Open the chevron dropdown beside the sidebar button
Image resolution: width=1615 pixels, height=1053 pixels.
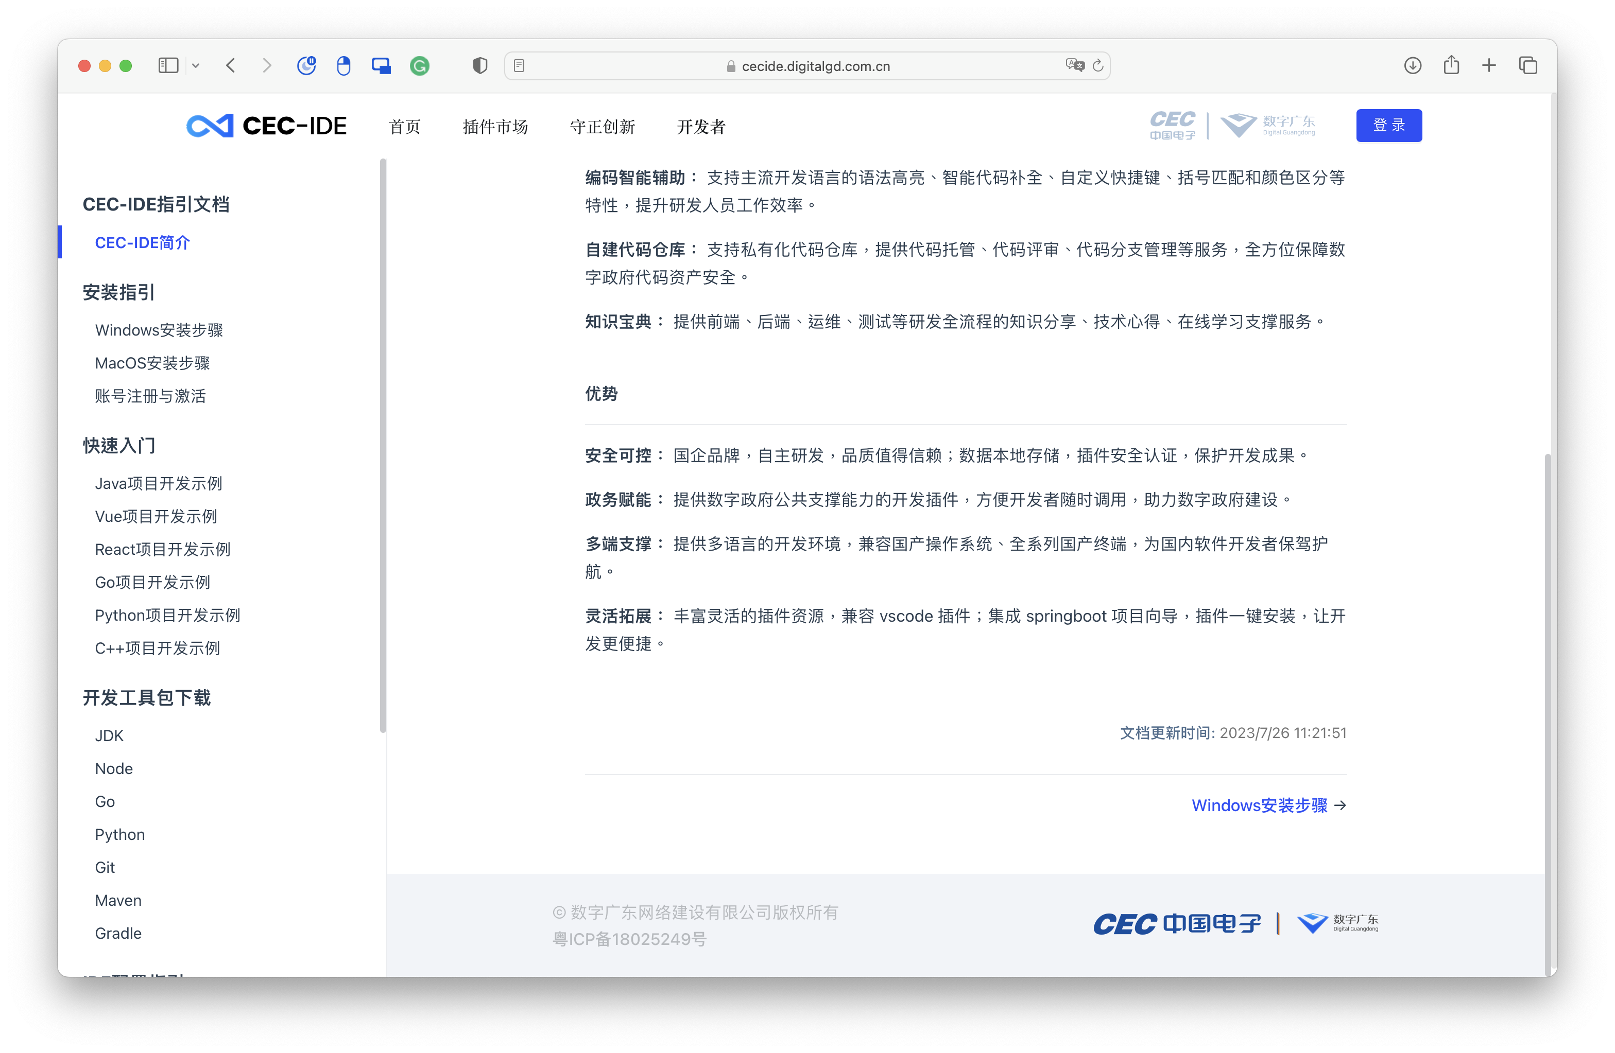point(196,65)
